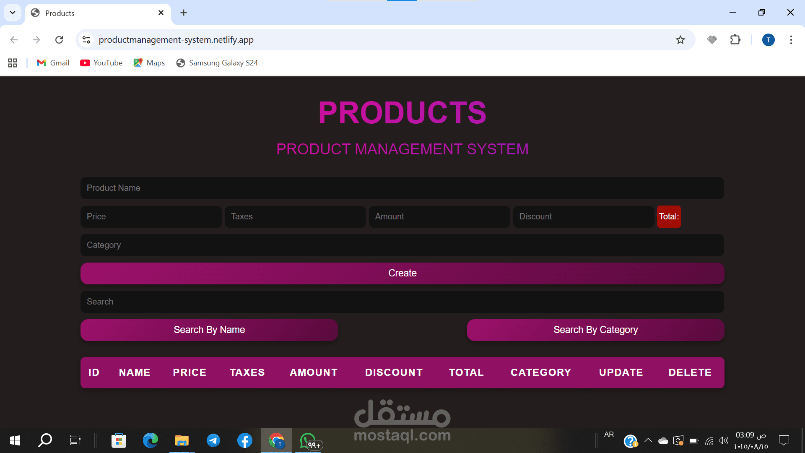This screenshot has width=805, height=453.
Task: Open Gmail bookmark
Action: [53, 63]
